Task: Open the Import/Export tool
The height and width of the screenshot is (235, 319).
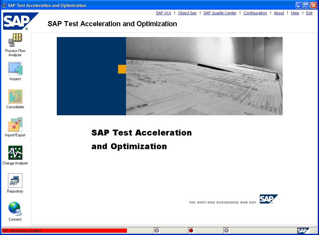Action: tap(15, 125)
